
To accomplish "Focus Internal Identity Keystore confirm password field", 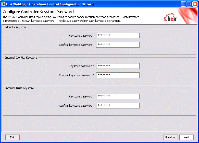I will point(118,75).
